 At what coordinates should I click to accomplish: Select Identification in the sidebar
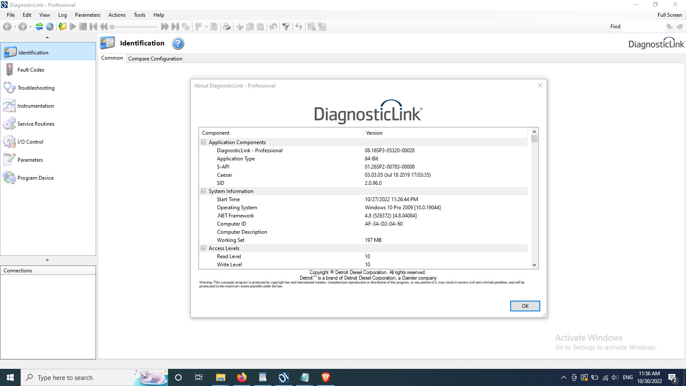click(48, 52)
